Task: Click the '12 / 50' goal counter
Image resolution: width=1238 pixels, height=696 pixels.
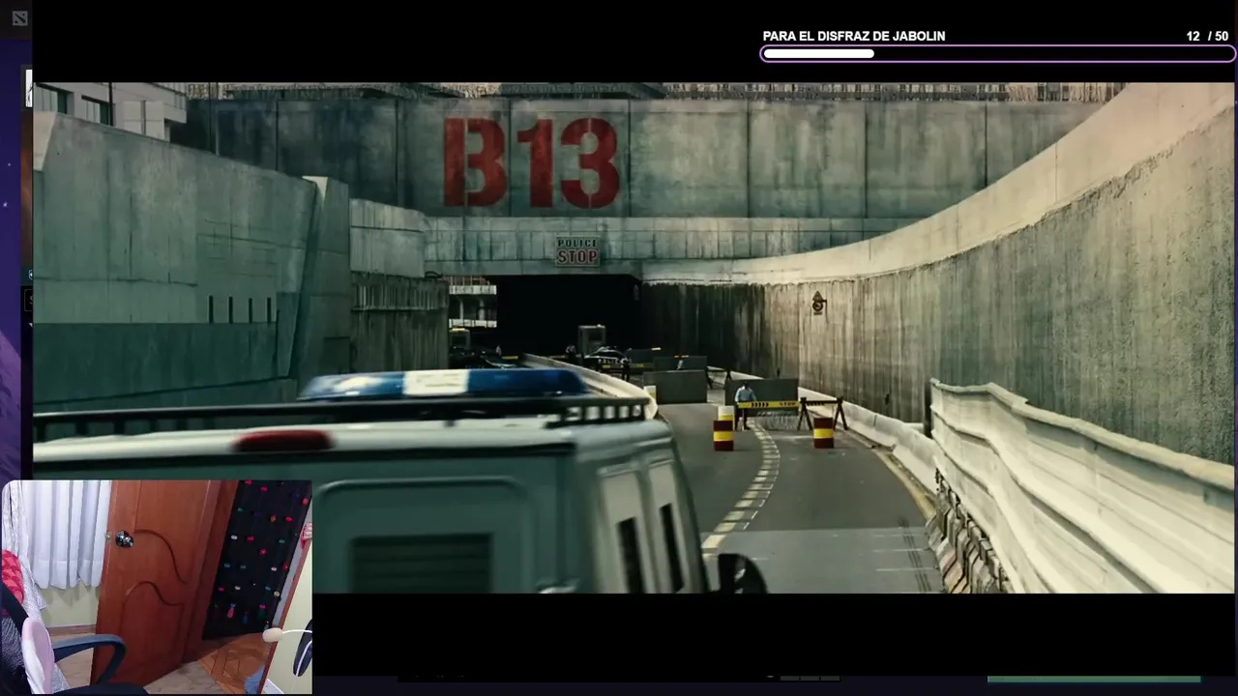Action: pos(1207,36)
